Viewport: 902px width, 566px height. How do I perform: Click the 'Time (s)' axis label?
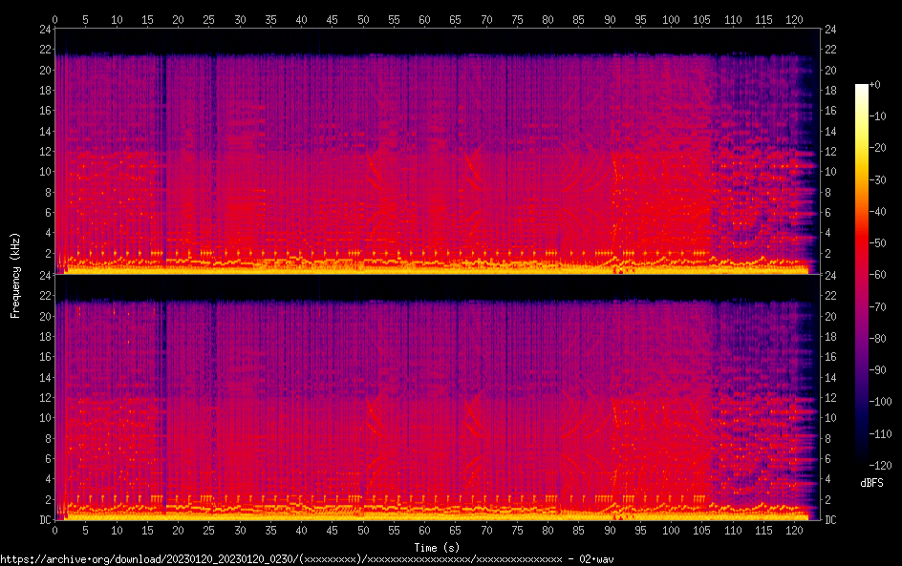(x=437, y=547)
